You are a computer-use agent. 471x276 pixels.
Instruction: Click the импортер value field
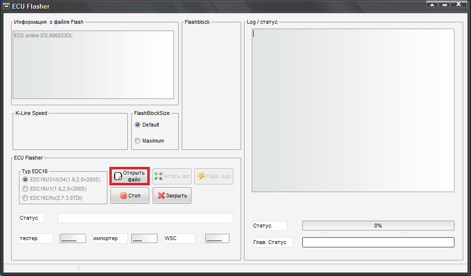pyautogui.click(x=144, y=239)
